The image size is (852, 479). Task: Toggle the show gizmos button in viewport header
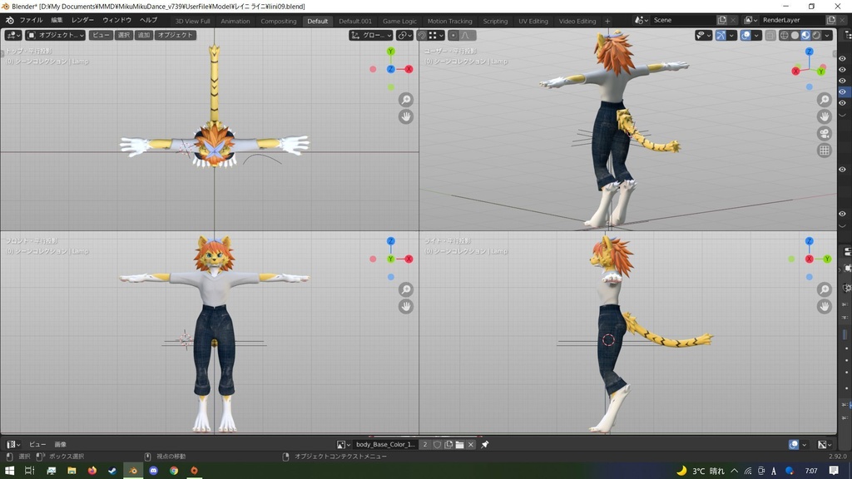click(721, 35)
